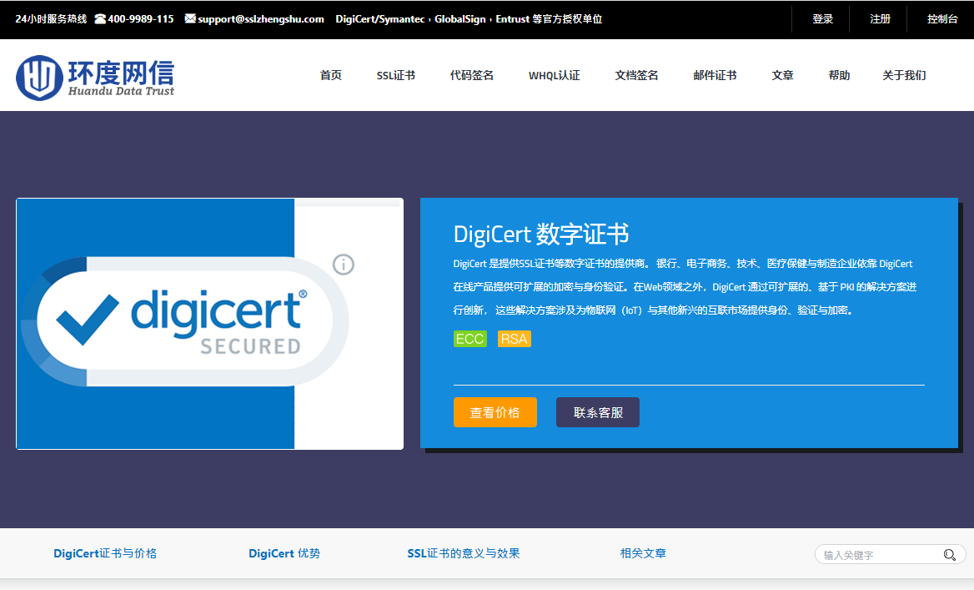Viewport: 974px width, 590px height.
Task: Click the 查看价格 button
Action: pyautogui.click(x=495, y=412)
